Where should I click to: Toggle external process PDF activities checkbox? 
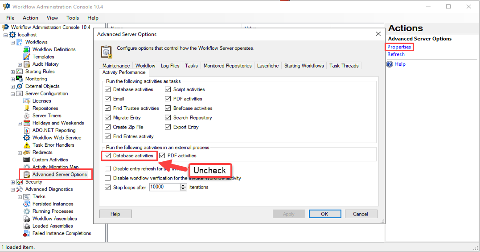pyautogui.click(x=162, y=156)
